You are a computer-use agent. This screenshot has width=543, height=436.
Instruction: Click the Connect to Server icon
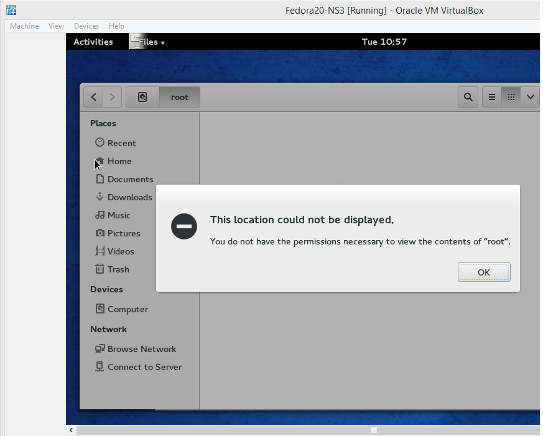[100, 366]
